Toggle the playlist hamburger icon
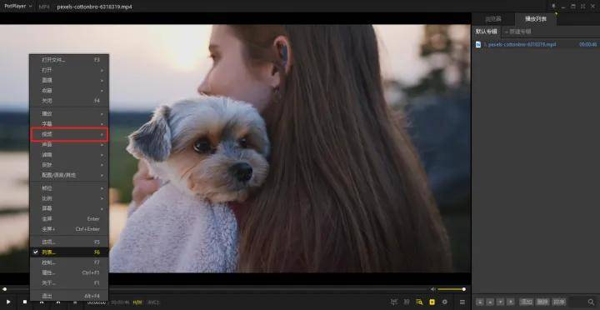The image size is (600, 310). click(x=462, y=302)
